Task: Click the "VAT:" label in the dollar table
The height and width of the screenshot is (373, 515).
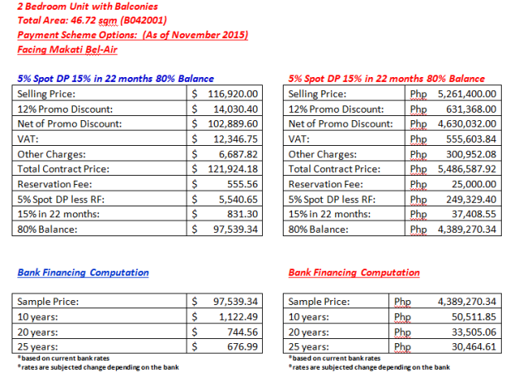Action: coord(28,139)
